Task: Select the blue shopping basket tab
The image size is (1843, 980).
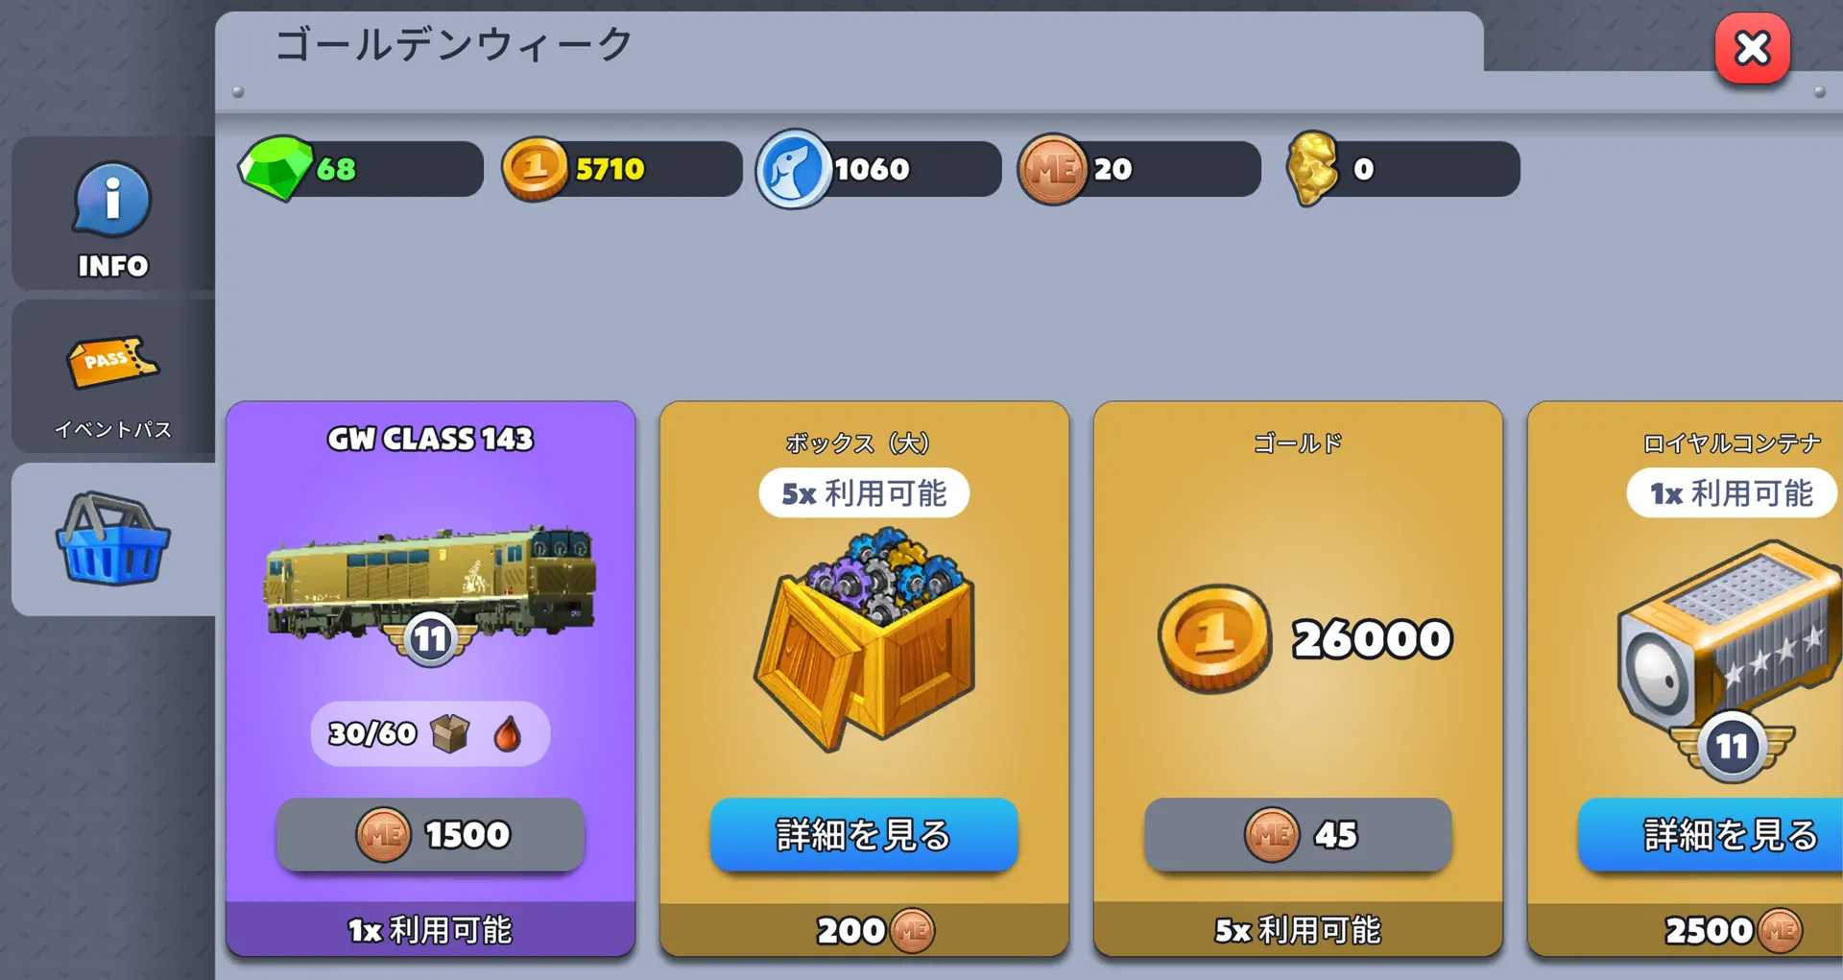Action: coord(113,539)
